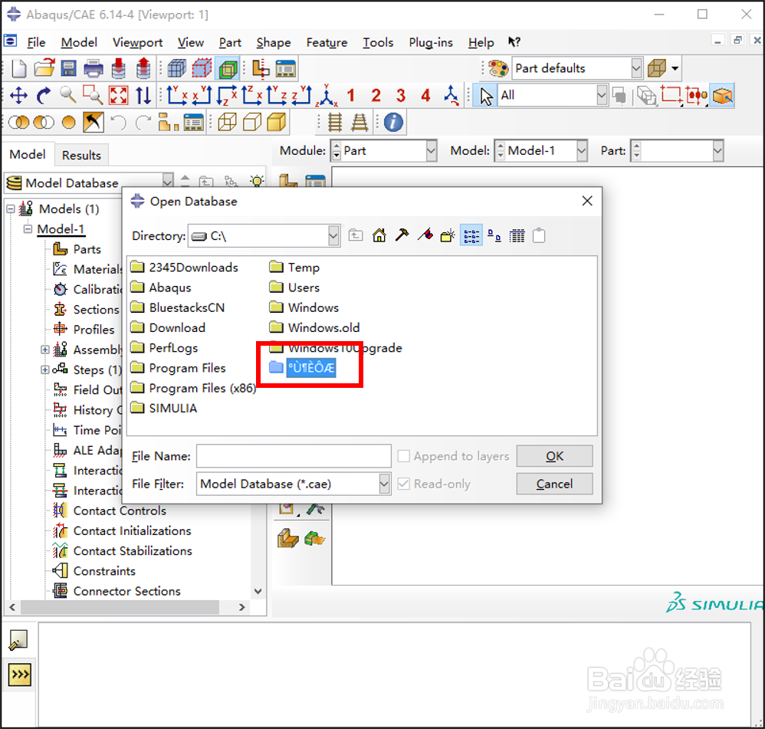765x729 pixels.
Task: Expand the Assembly tree node
Action: pos(44,350)
